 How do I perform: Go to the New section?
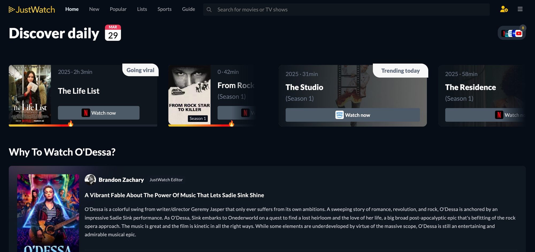(x=94, y=9)
